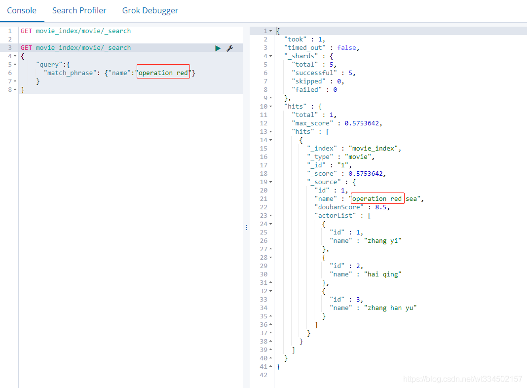This screenshot has width=527, height=388.
Task: Click the "skipped" : 0 line
Action: [x=318, y=81]
